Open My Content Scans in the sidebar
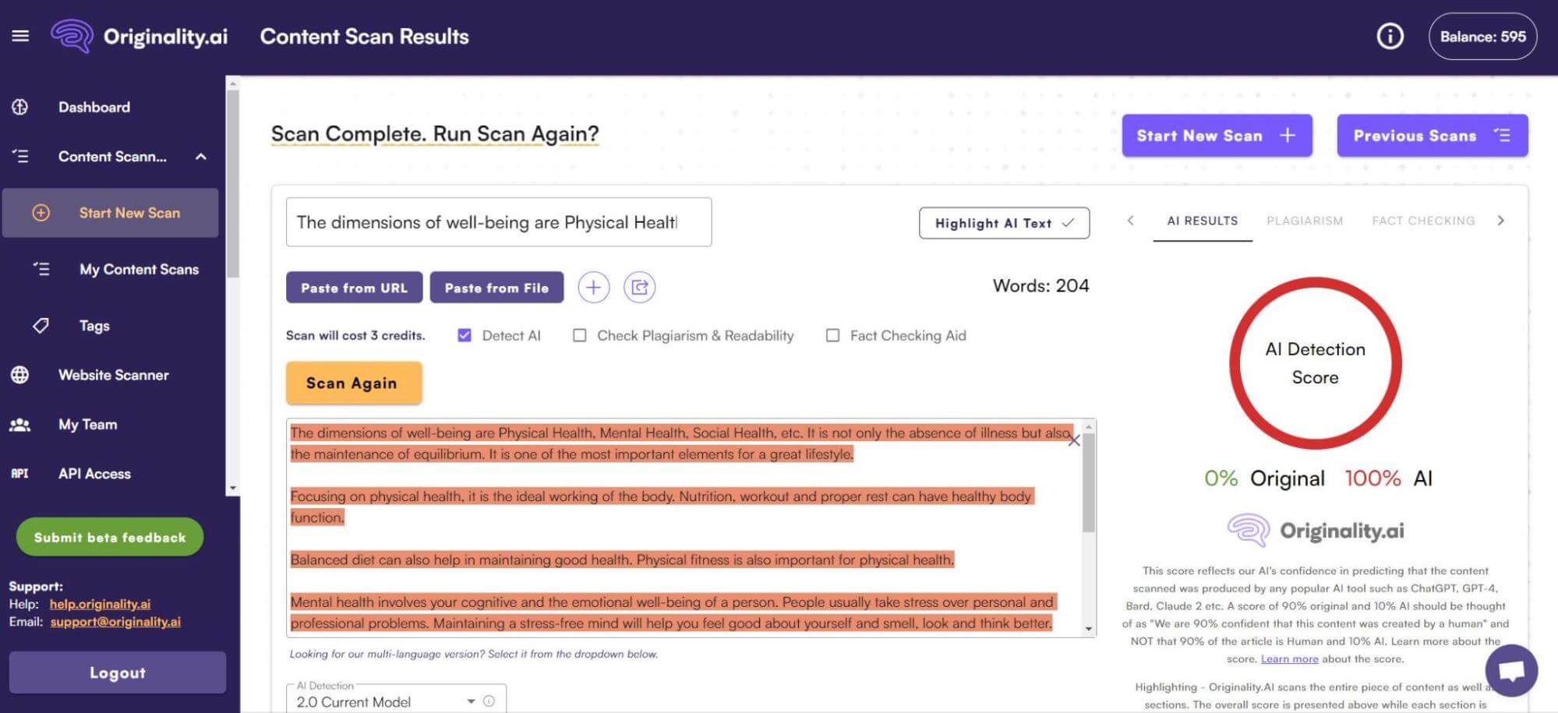The width and height of the screenshot is (1558, 713). pyautogui.click(x=139, y=269)
